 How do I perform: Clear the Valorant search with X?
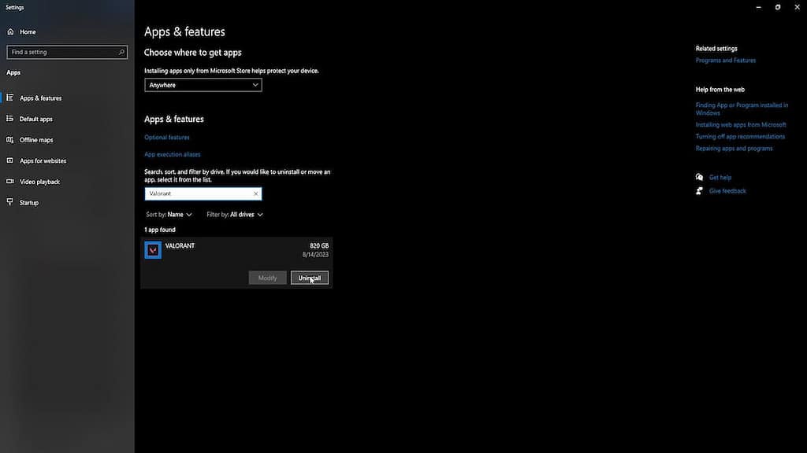[256, 193]
